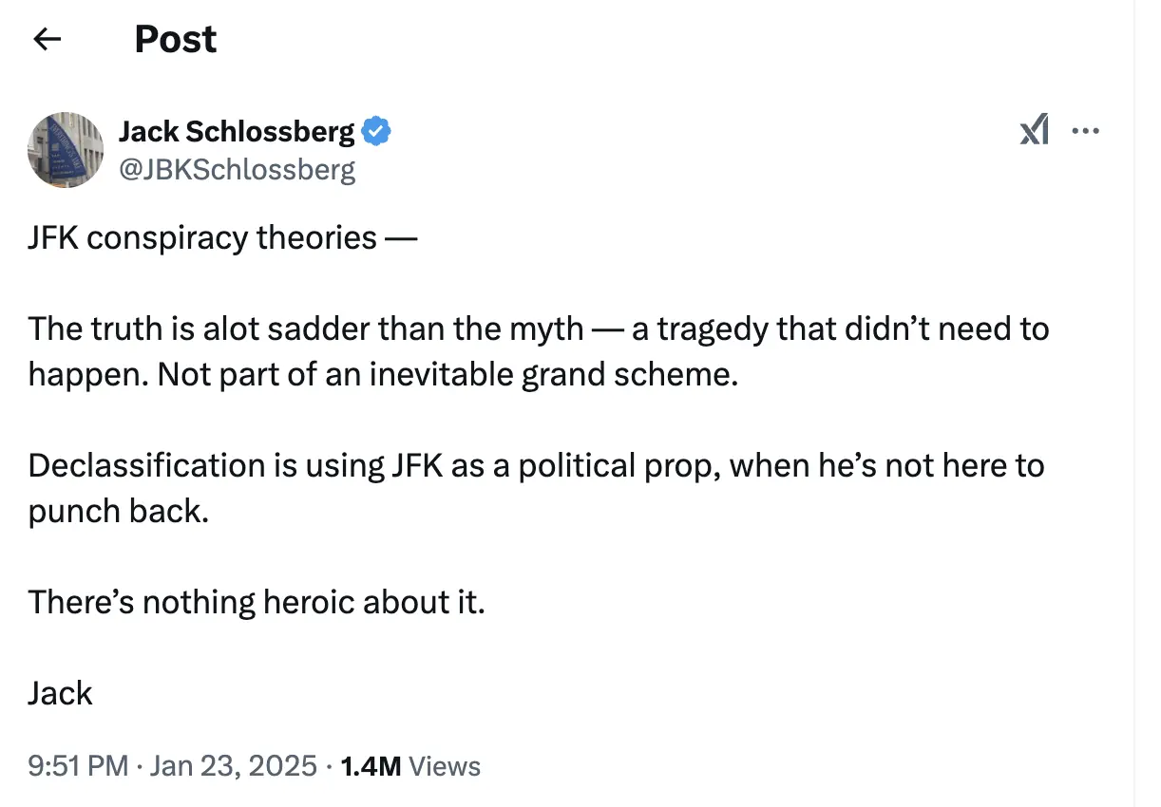Click the Jack Schlossberg display name
Viewport: 1161px width, 807px height.
pyautogui.click(x=237, y=131)
